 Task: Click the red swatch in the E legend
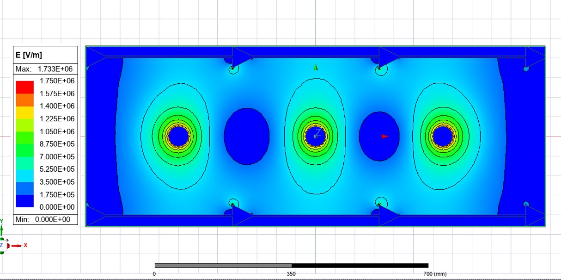(x=24, y=87)
